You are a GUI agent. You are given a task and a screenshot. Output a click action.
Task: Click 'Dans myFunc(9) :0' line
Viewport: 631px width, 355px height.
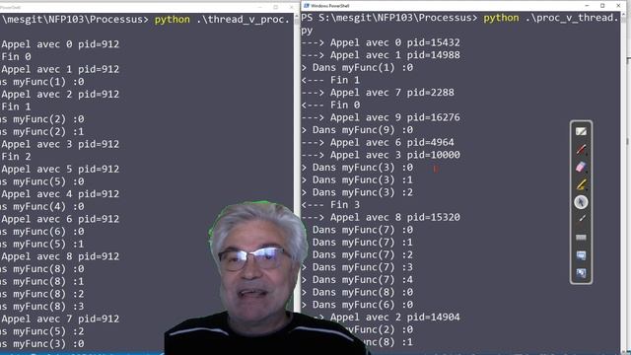click(x=357, y=130)
